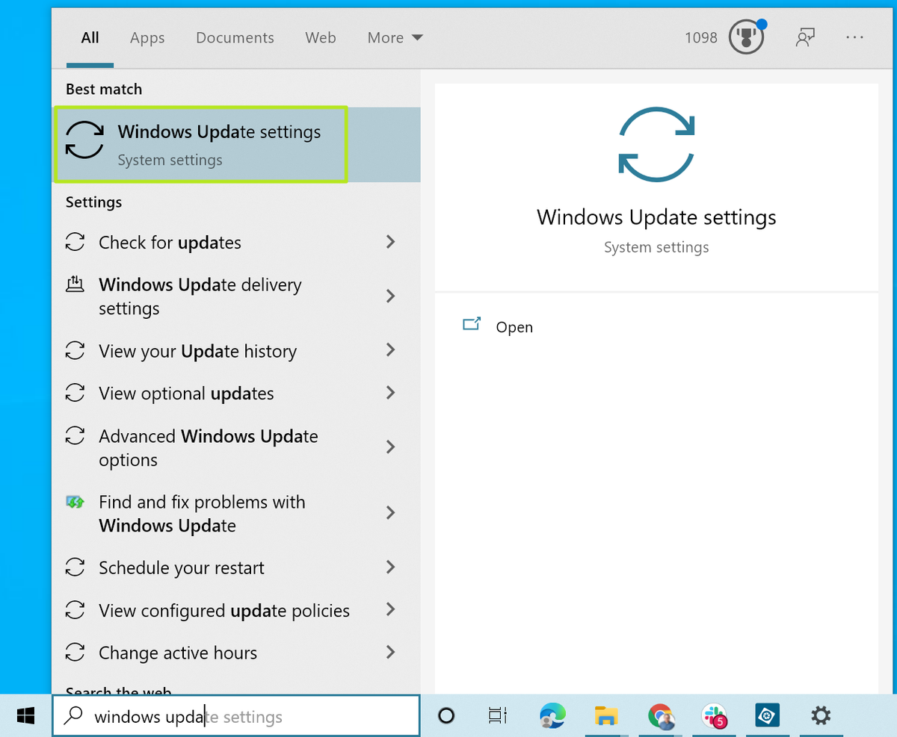Click the Task View taskbar icon

tap(497, 715)
